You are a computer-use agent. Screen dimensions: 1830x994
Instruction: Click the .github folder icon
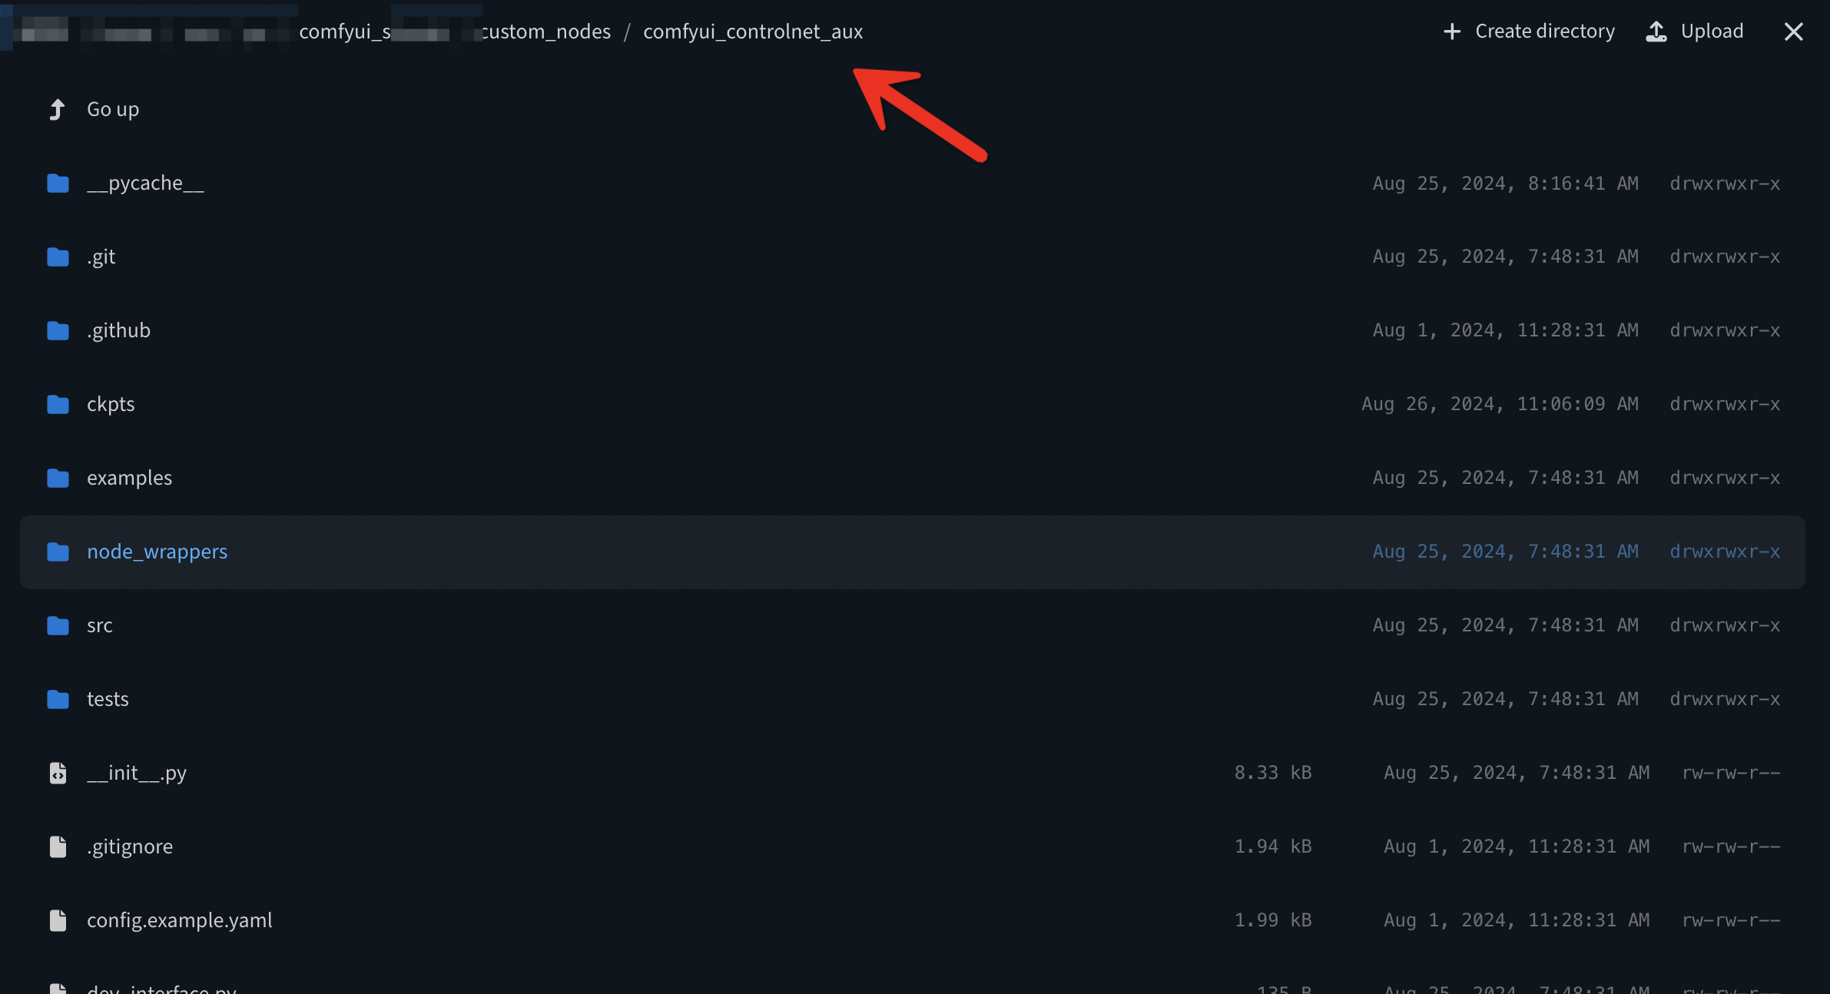pyautogui.click(x=58, y=331)
